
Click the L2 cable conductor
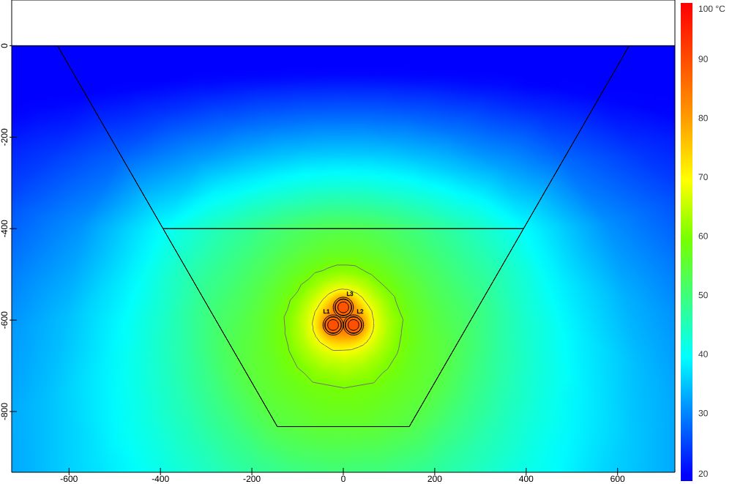coord(354,324)
